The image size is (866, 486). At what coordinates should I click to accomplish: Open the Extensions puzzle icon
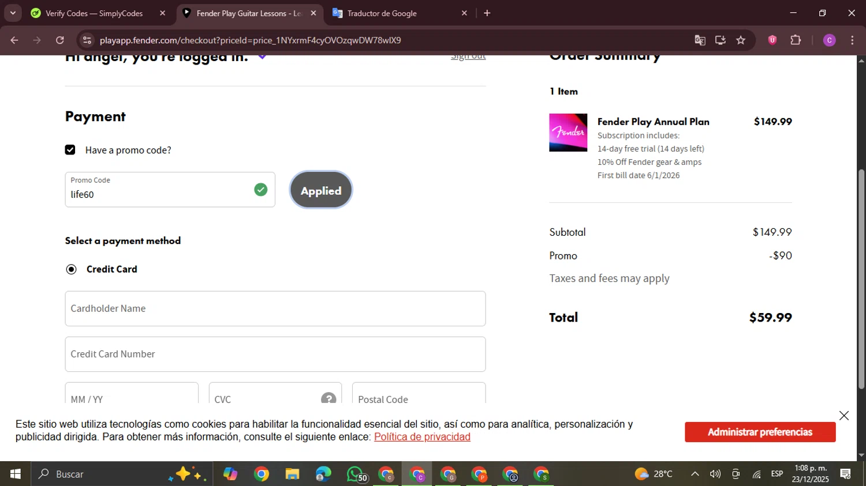click(x=796, y=40)
